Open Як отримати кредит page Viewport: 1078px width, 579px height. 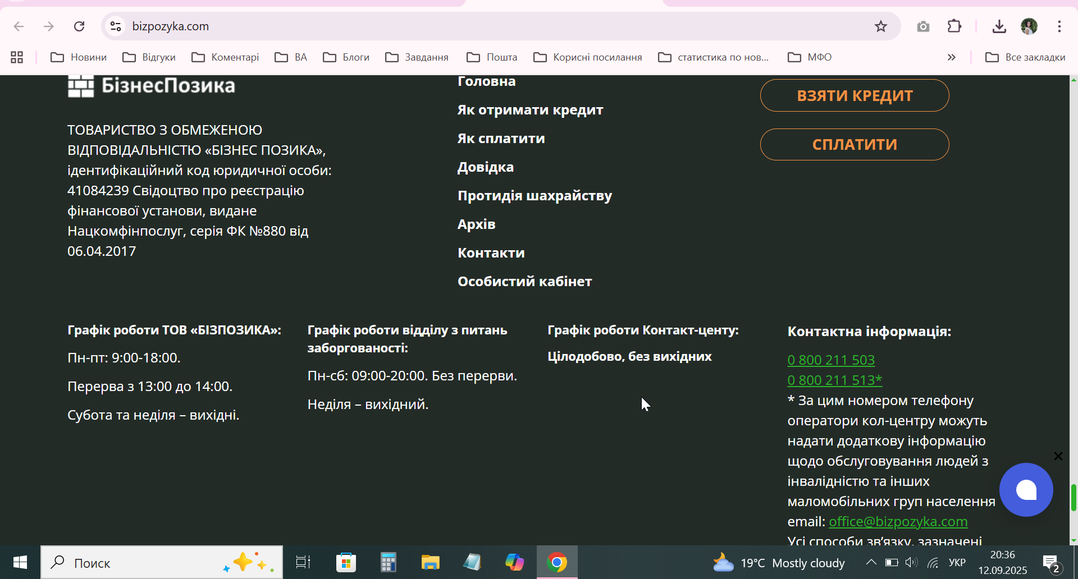pyautogui.click(x=530, y=110)
